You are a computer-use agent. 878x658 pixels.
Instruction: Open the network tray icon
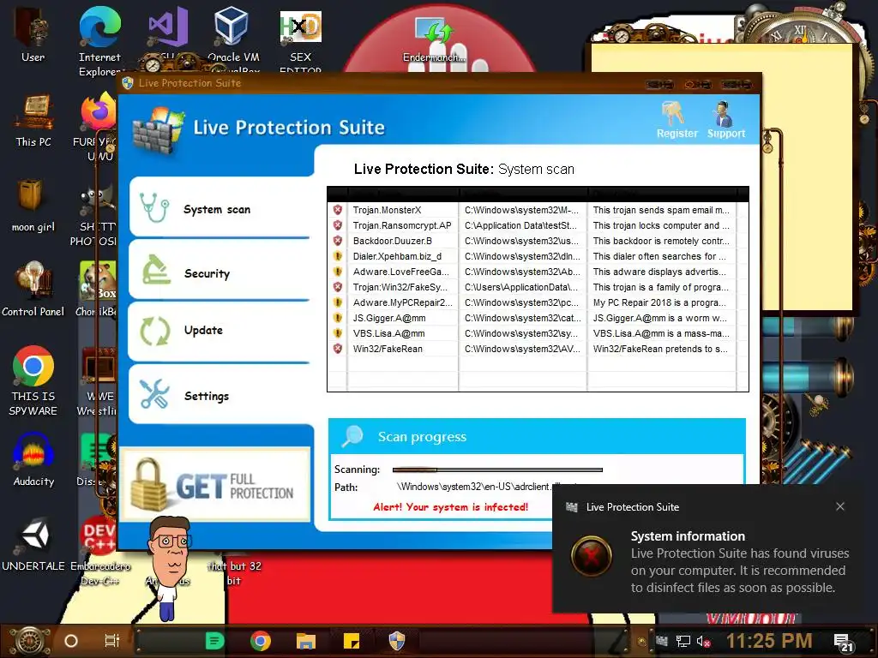683,641
